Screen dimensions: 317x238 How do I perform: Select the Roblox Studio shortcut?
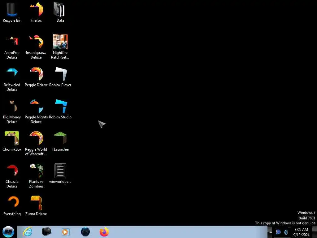[60, 109]
